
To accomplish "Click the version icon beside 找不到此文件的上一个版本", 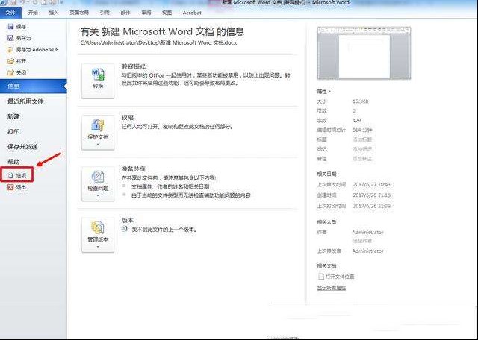I will (125, 229).
